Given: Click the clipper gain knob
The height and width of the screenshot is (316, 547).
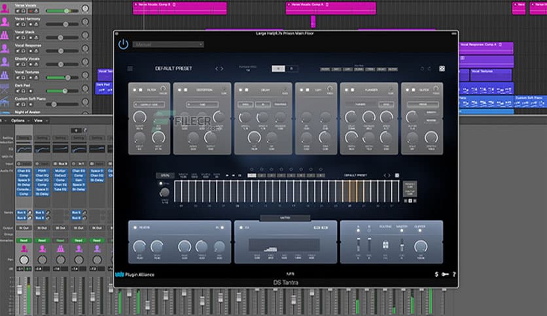Looking at the screenshot, I should pos(421,246).
